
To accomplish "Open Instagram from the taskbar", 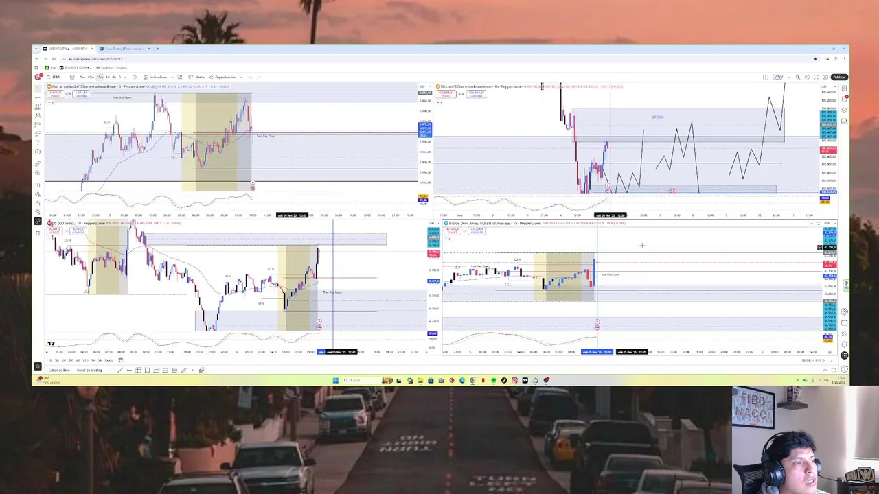I will click(515, 380).
